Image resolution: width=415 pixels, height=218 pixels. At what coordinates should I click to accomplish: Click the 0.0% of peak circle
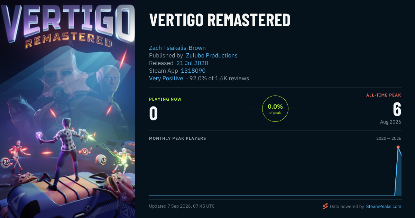coord(275,109)
